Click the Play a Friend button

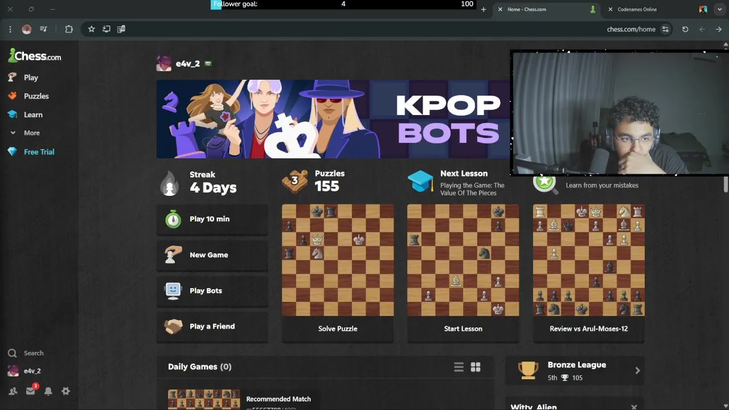point(212,326)
